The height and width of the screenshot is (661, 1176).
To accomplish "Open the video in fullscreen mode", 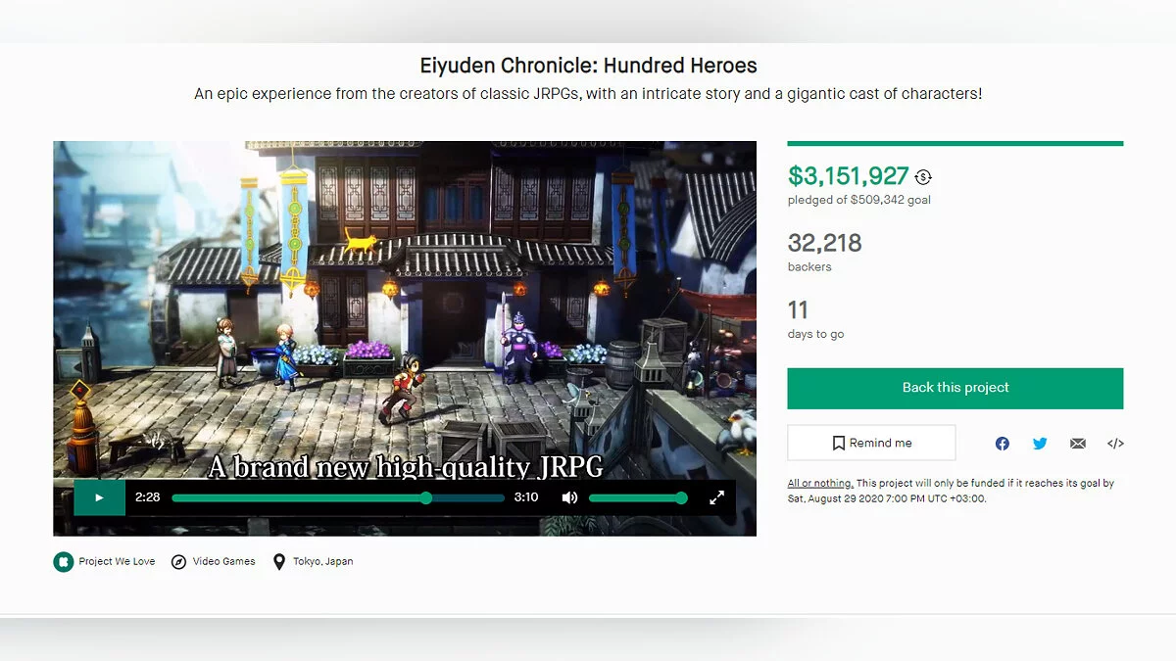I will [x=716, y=497].
